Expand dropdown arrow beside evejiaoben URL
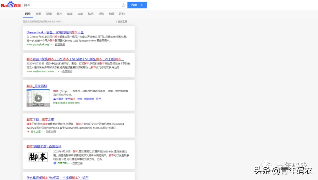The image size is (318, 180). point(59,72)
